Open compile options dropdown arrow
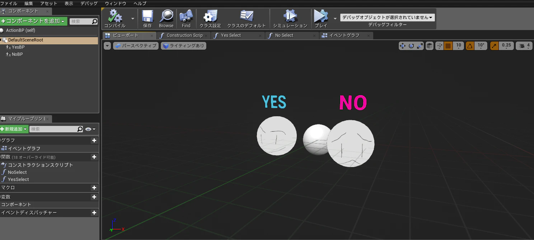 133,19
